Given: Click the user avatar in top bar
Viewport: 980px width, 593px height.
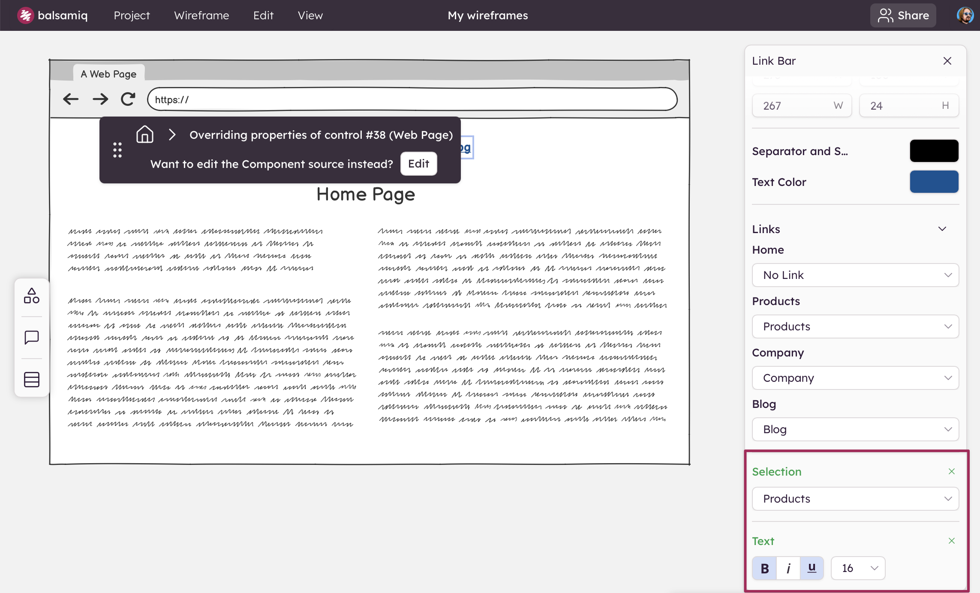Looking at the screenshot, I should [x=965, y=15].
